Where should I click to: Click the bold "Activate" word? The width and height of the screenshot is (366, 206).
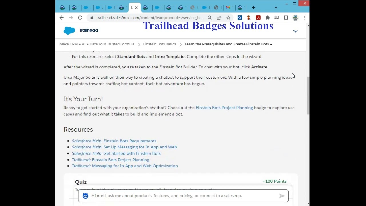[259, 67]
